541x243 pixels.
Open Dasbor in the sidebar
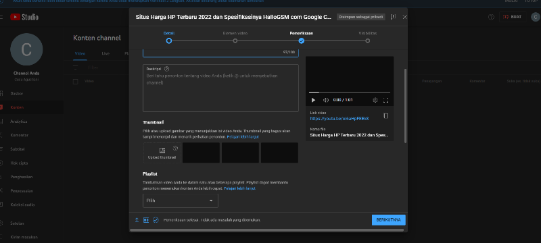(16, 94)
